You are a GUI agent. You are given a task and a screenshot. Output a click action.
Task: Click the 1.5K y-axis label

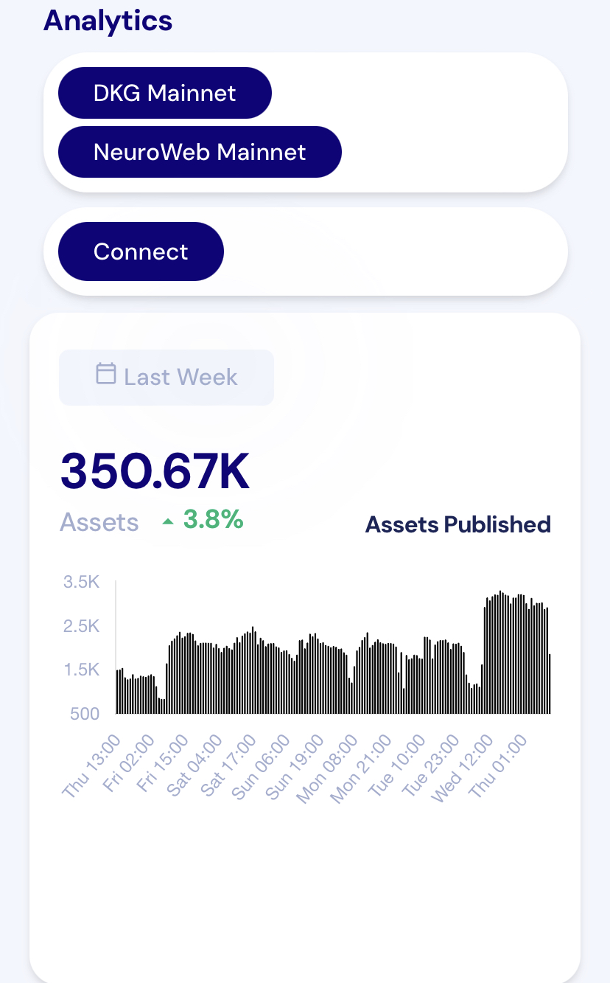81,670
